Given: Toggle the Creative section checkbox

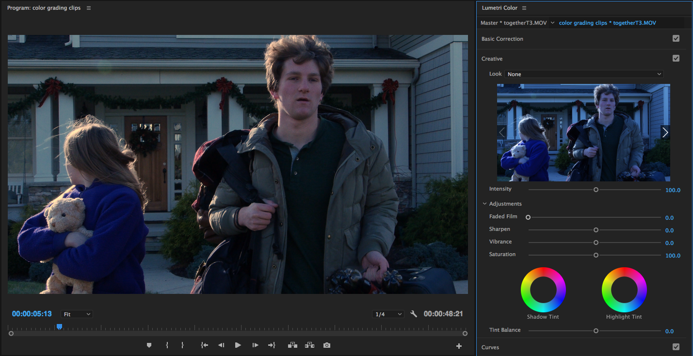Looking at the screenshot, I should [676, 58].
